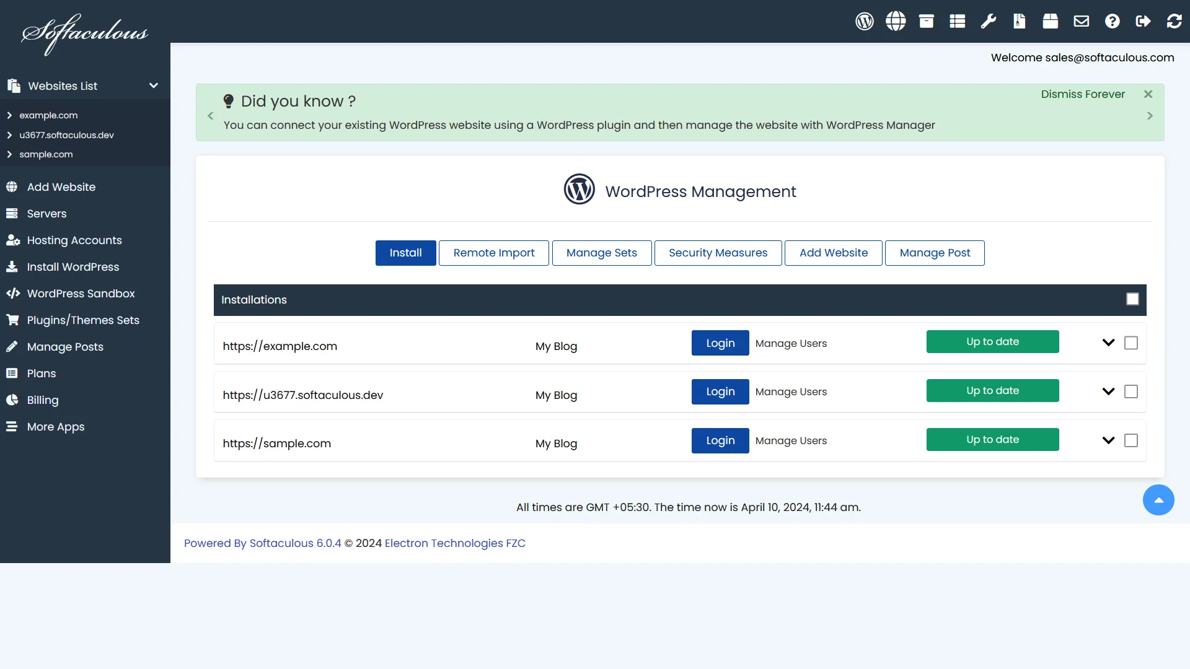Click the envelope email icon
This screenshot has height=669, width=1190.
1081,21
